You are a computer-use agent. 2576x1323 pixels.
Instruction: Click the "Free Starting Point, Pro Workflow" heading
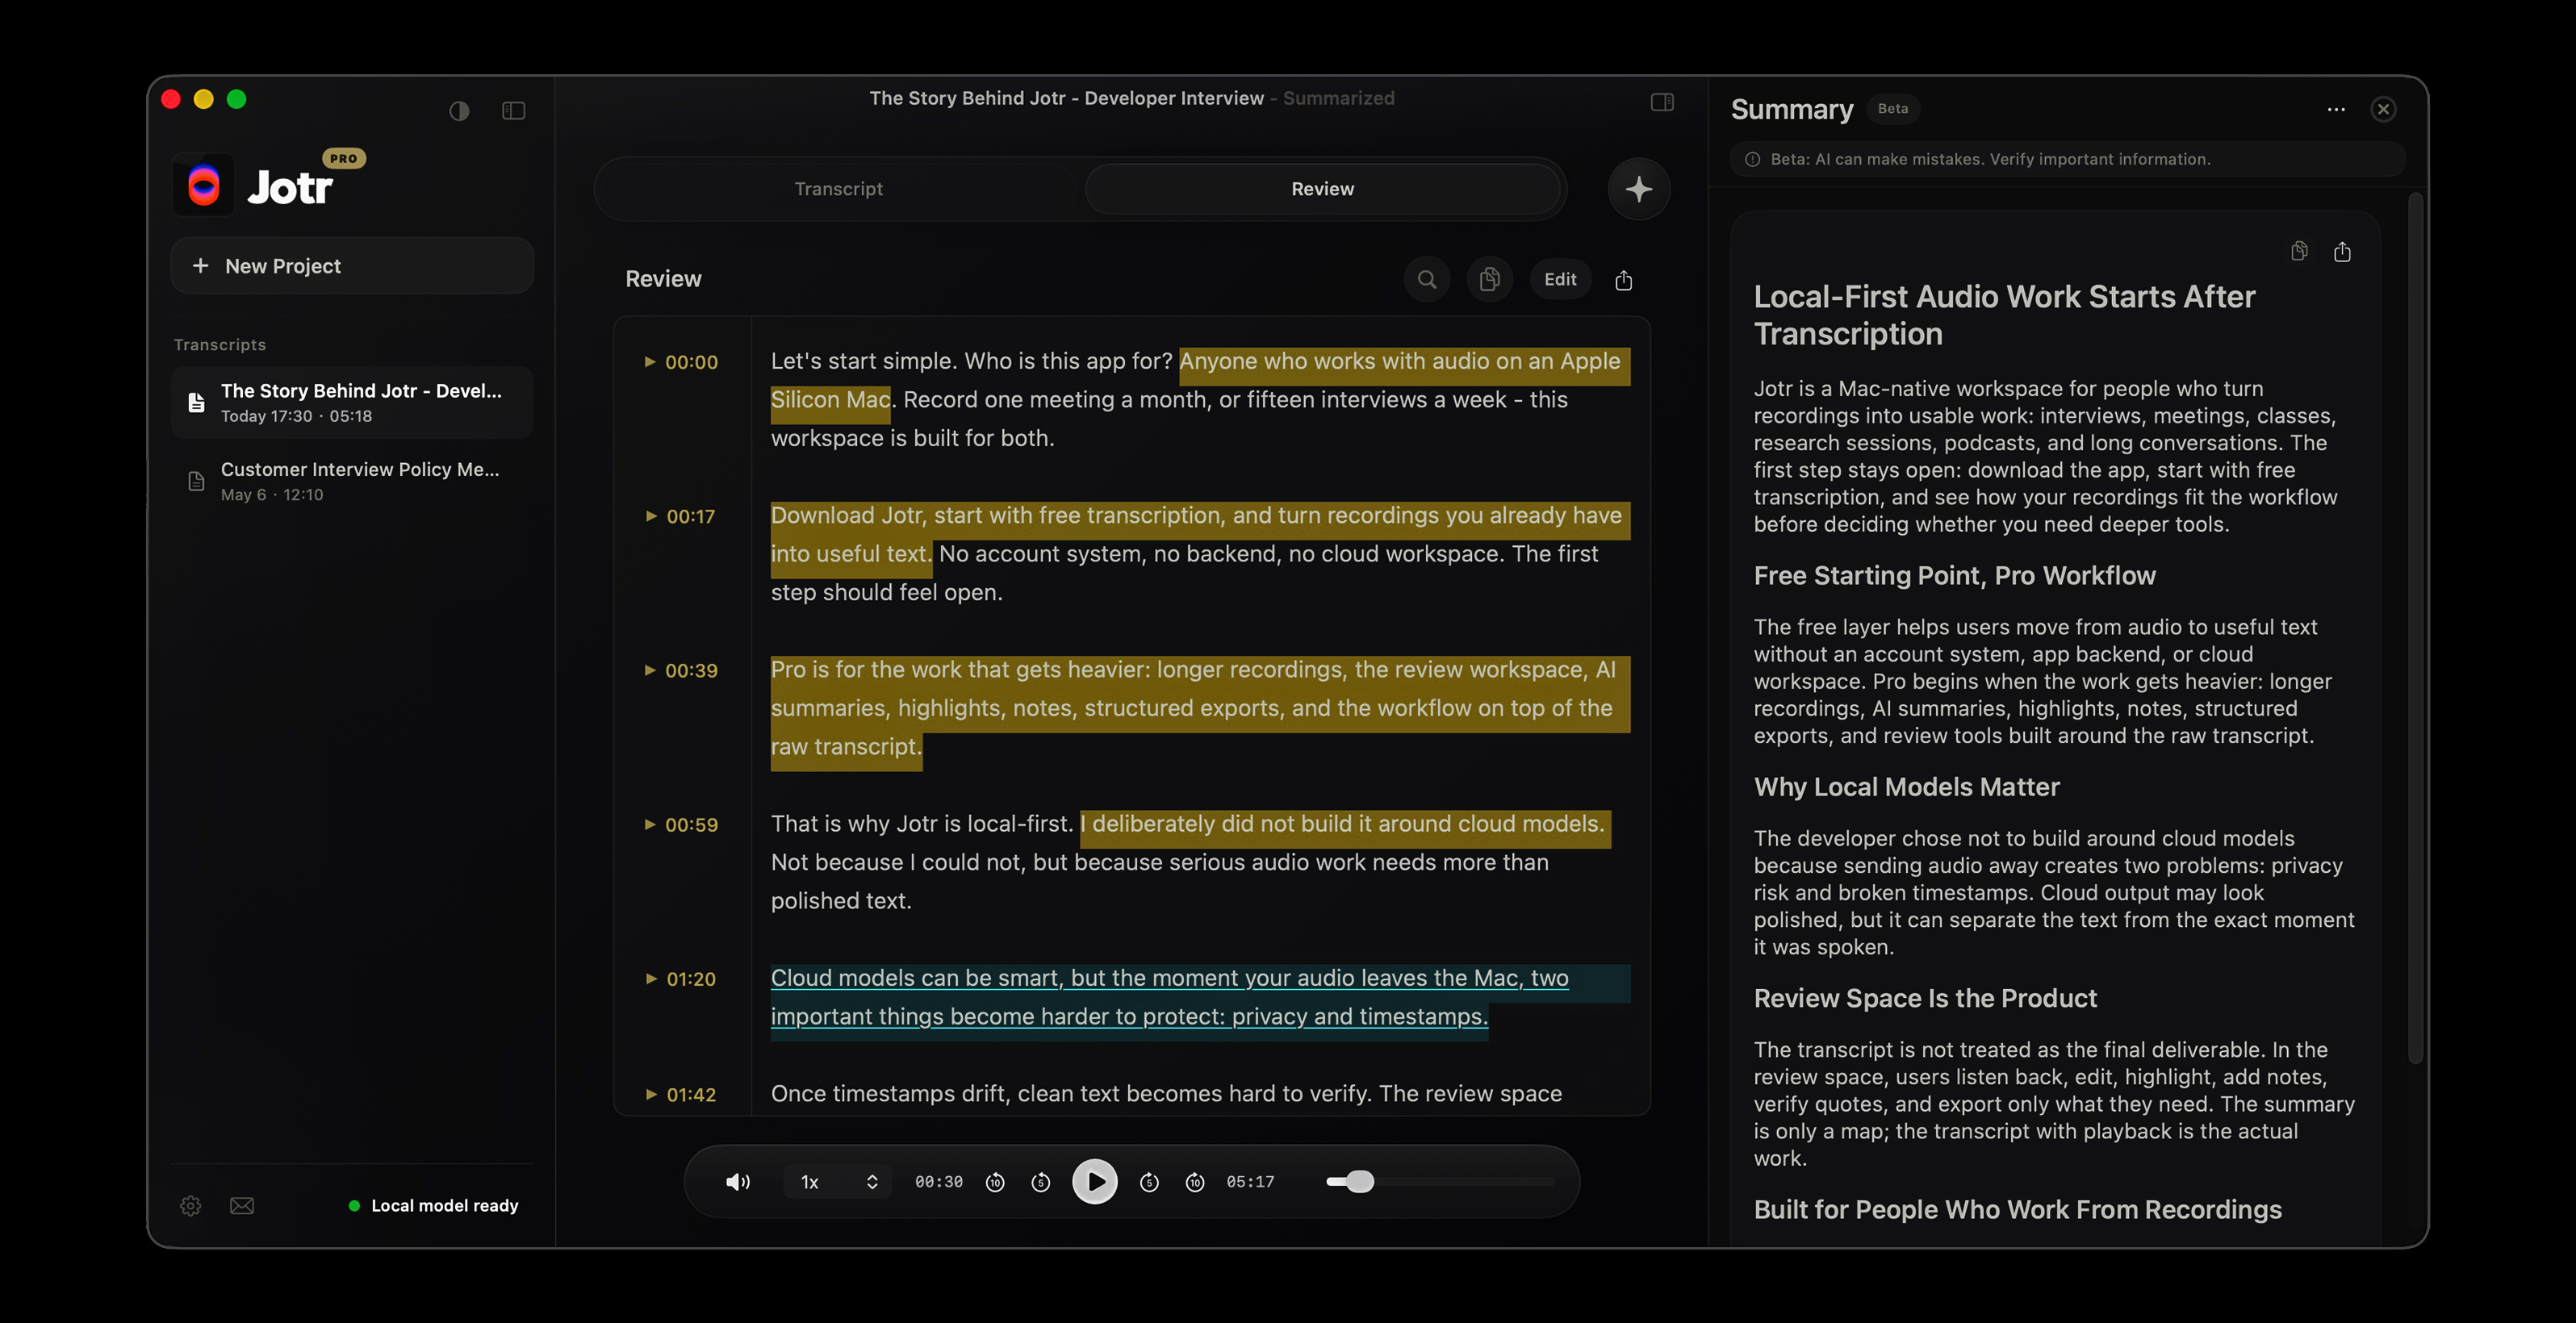point(1954,575)
